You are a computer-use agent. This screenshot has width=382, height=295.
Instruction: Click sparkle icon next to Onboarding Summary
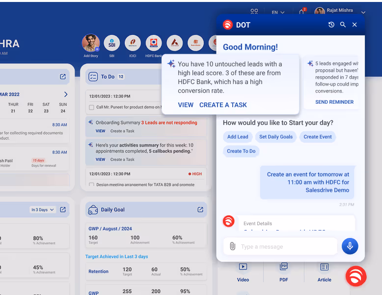tap(91, 122)
